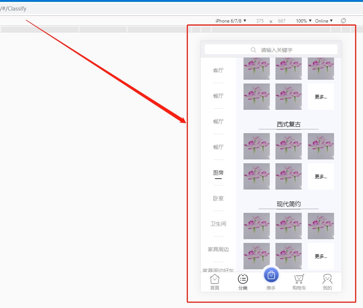363x308 pixels.
Task: Select the 卧室 category in the sidebar
Action: 218,198
